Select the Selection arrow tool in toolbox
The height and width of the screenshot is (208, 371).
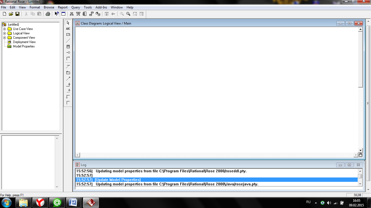click(68, 23)
